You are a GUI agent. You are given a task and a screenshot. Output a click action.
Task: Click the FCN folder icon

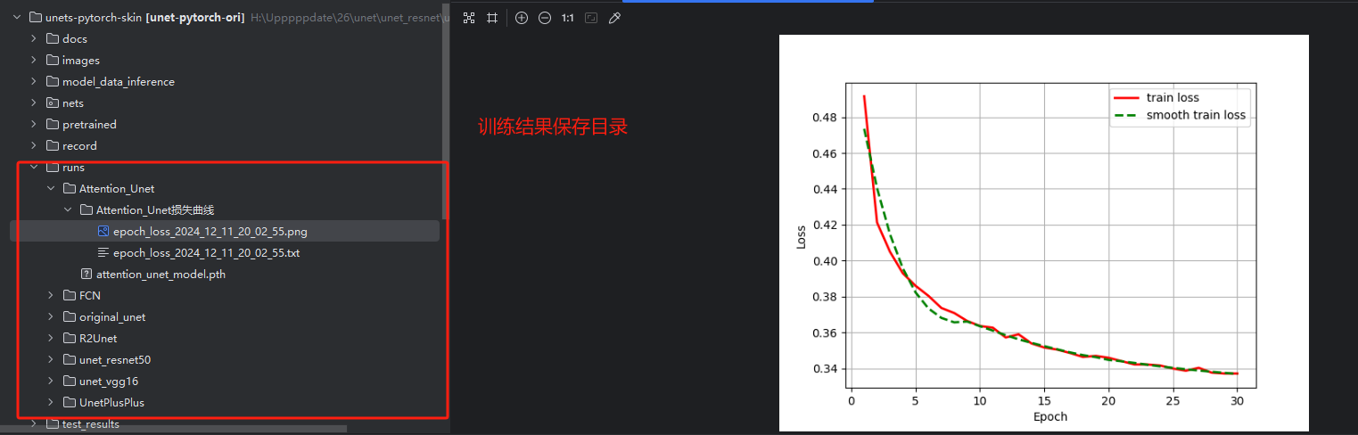click(x=70, y=295)
